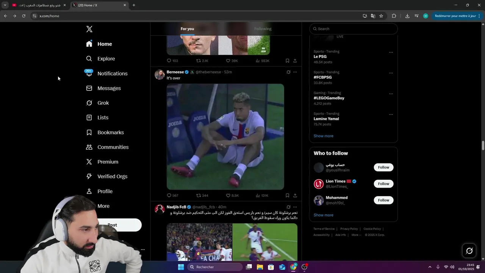485x273 pixels.
Task: Open Terms of Service footer link
Action: point(324,229)
